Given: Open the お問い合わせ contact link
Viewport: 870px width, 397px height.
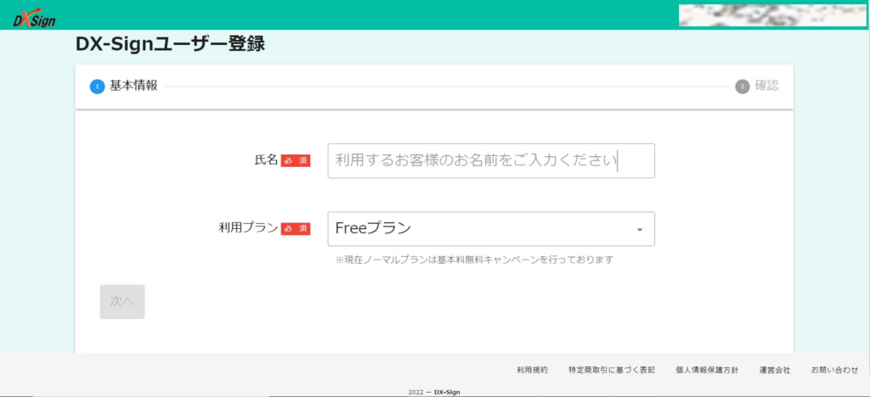Looking at the screenshot, I should (834, 370).
